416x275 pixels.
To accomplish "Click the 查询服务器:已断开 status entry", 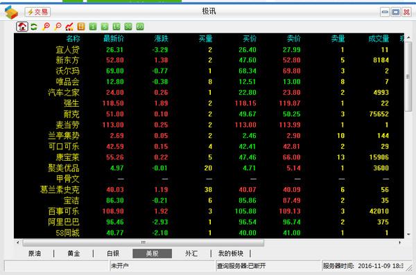I will pyautogui.click(x=268, y=266).
